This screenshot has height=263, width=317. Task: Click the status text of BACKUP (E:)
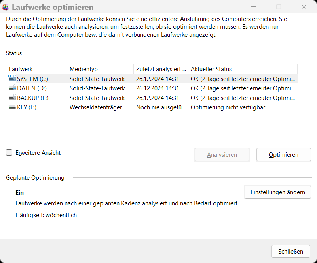point(243,98)
